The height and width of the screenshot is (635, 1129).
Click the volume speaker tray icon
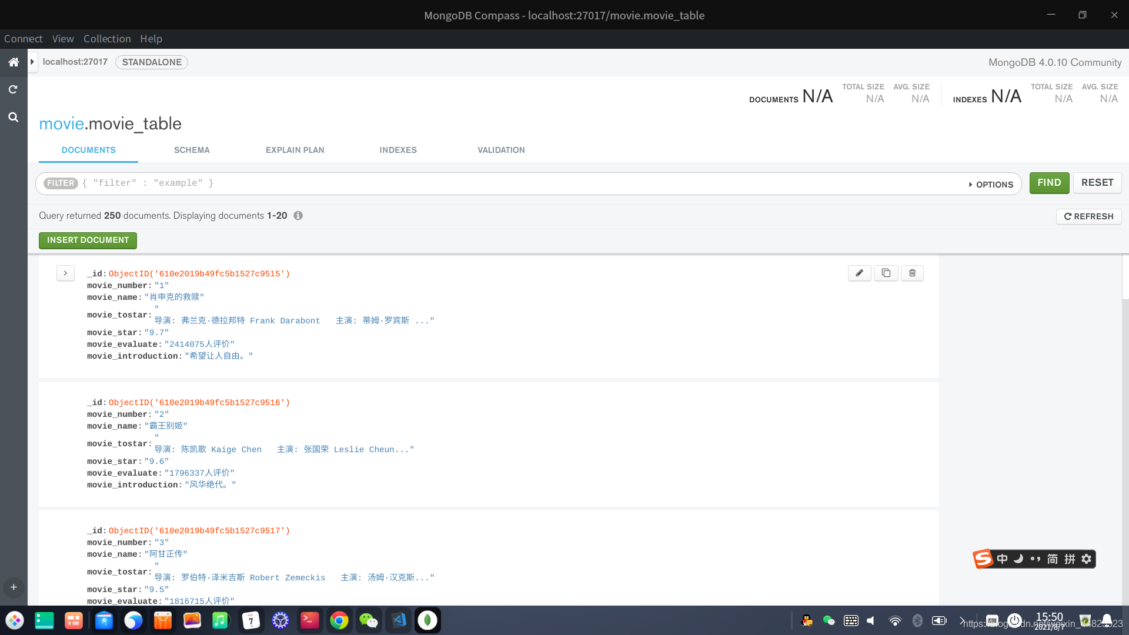(x=871, y=621)
